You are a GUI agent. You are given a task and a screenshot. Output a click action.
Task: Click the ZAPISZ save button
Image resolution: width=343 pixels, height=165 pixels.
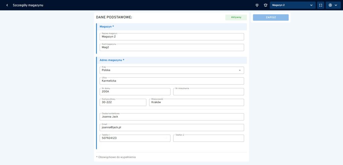coord(271,17)
